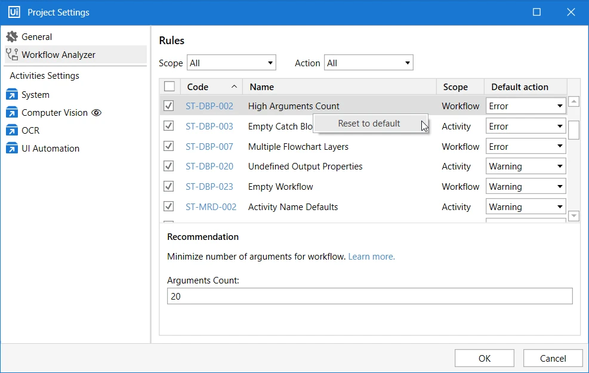Click the Default action column header

click(526, 87)
